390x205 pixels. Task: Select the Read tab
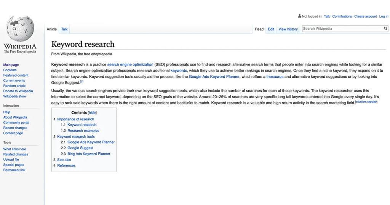[x=259, y=29]
